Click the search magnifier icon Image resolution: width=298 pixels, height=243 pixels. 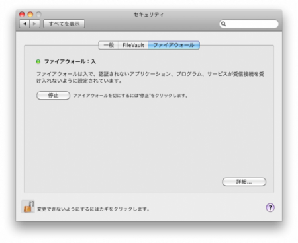coord(223,24)
